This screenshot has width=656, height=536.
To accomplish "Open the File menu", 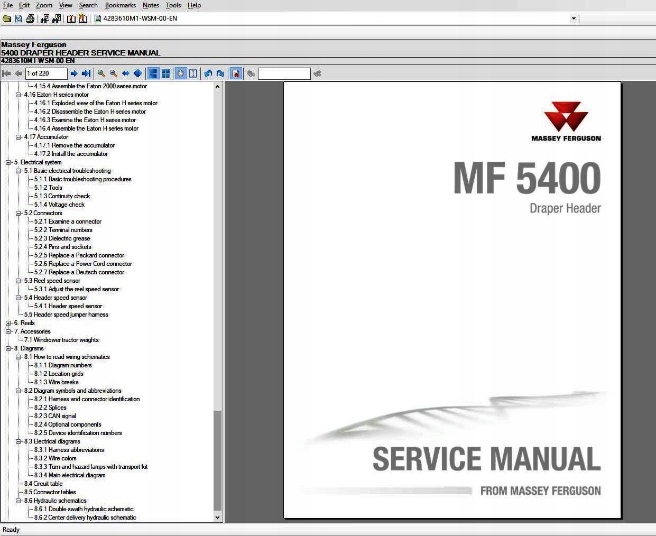I will [8, 5].
